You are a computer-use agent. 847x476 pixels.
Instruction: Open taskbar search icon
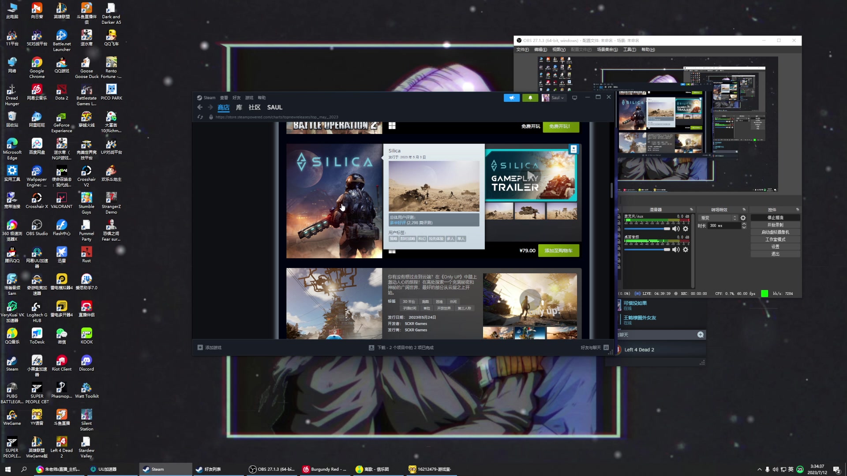pyautogui.click(x=24, y=469)
